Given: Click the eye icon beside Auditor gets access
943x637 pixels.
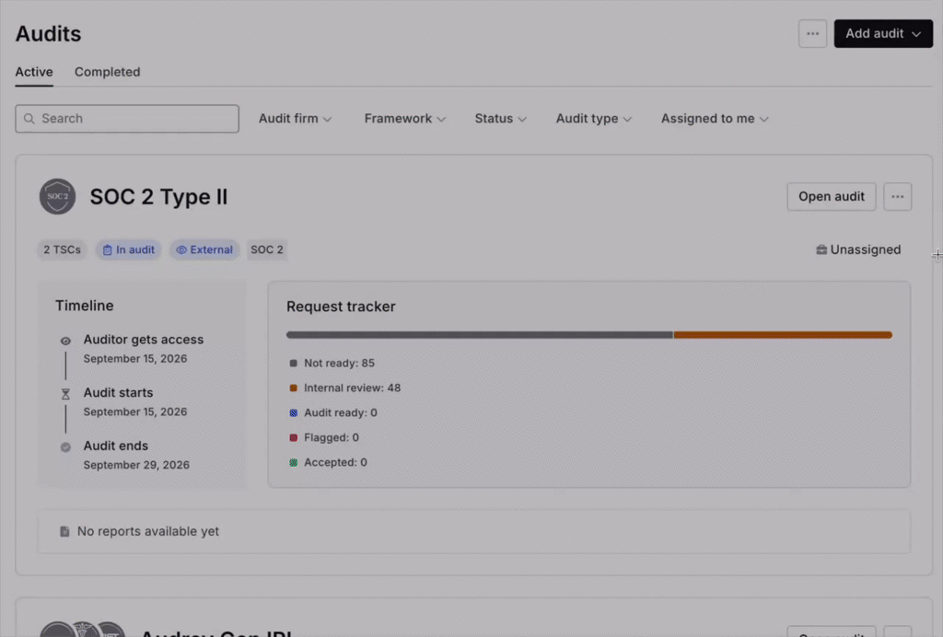Looking at the screenshot, I should click(x=65, y=341).
